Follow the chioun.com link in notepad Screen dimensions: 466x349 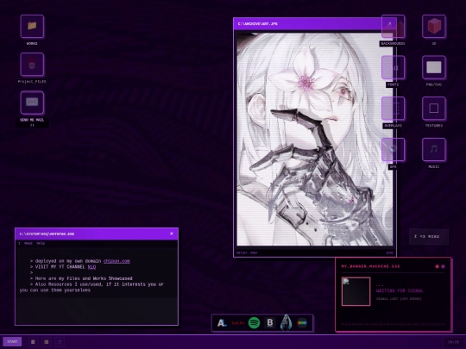(x=116, y=261)
